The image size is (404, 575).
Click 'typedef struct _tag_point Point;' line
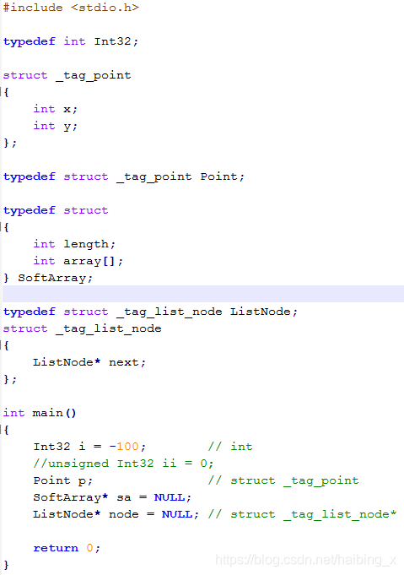124,176
